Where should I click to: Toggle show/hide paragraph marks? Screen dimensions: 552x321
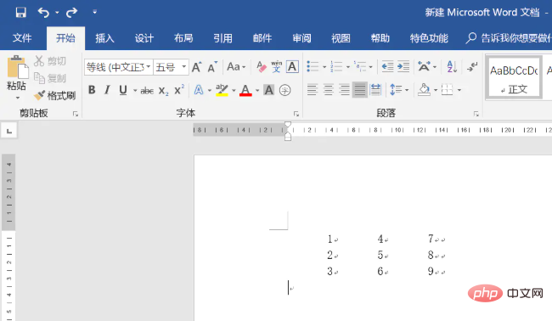472,66
